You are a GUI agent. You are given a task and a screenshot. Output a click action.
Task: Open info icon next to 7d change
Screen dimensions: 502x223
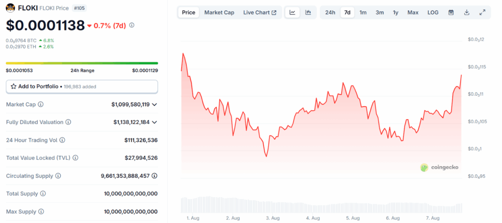pyautogui.click(x=131, y=25)
